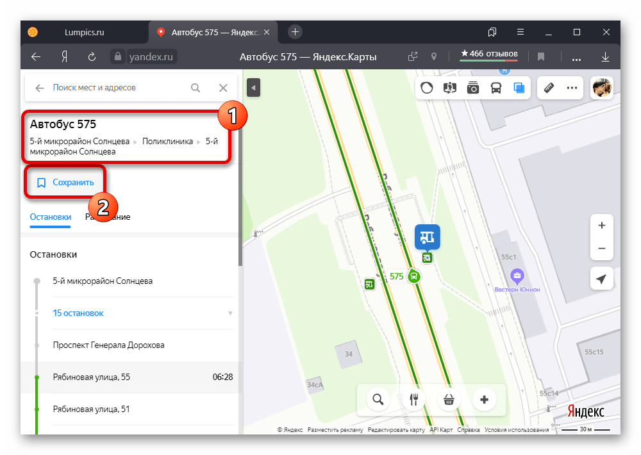Collapse the left sidebar panel
Screen dimensions: 641x455
click(x=253, y=88)
